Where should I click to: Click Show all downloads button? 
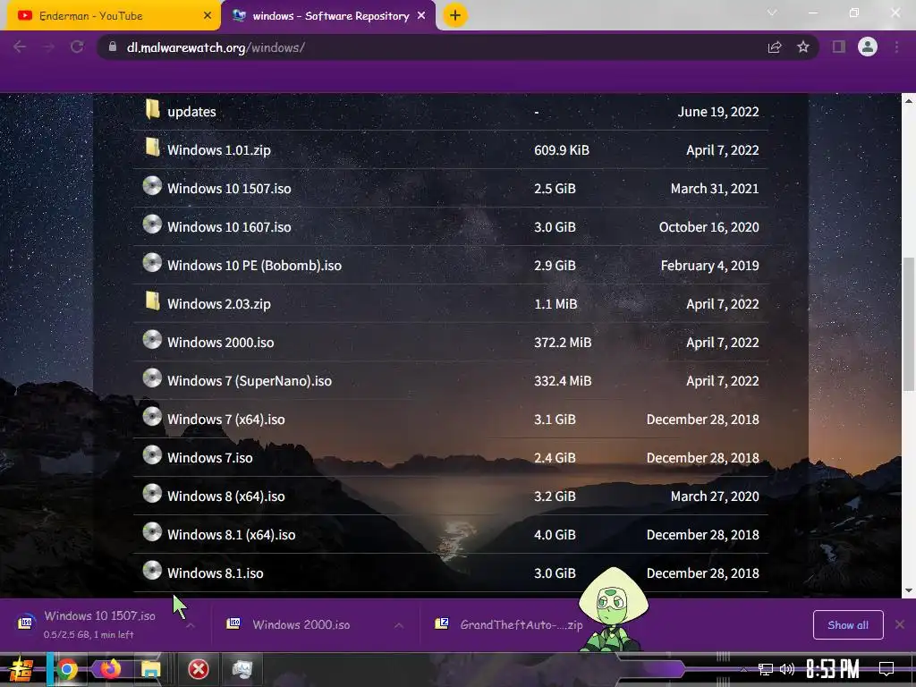(848, 625)
